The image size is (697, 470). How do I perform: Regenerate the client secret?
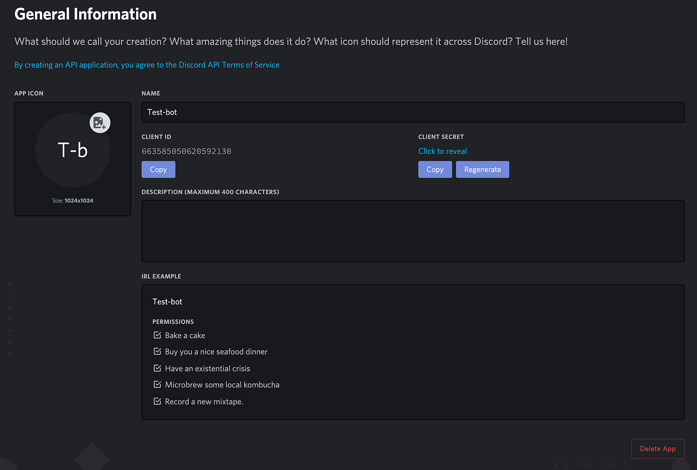(x=482, y=169)
